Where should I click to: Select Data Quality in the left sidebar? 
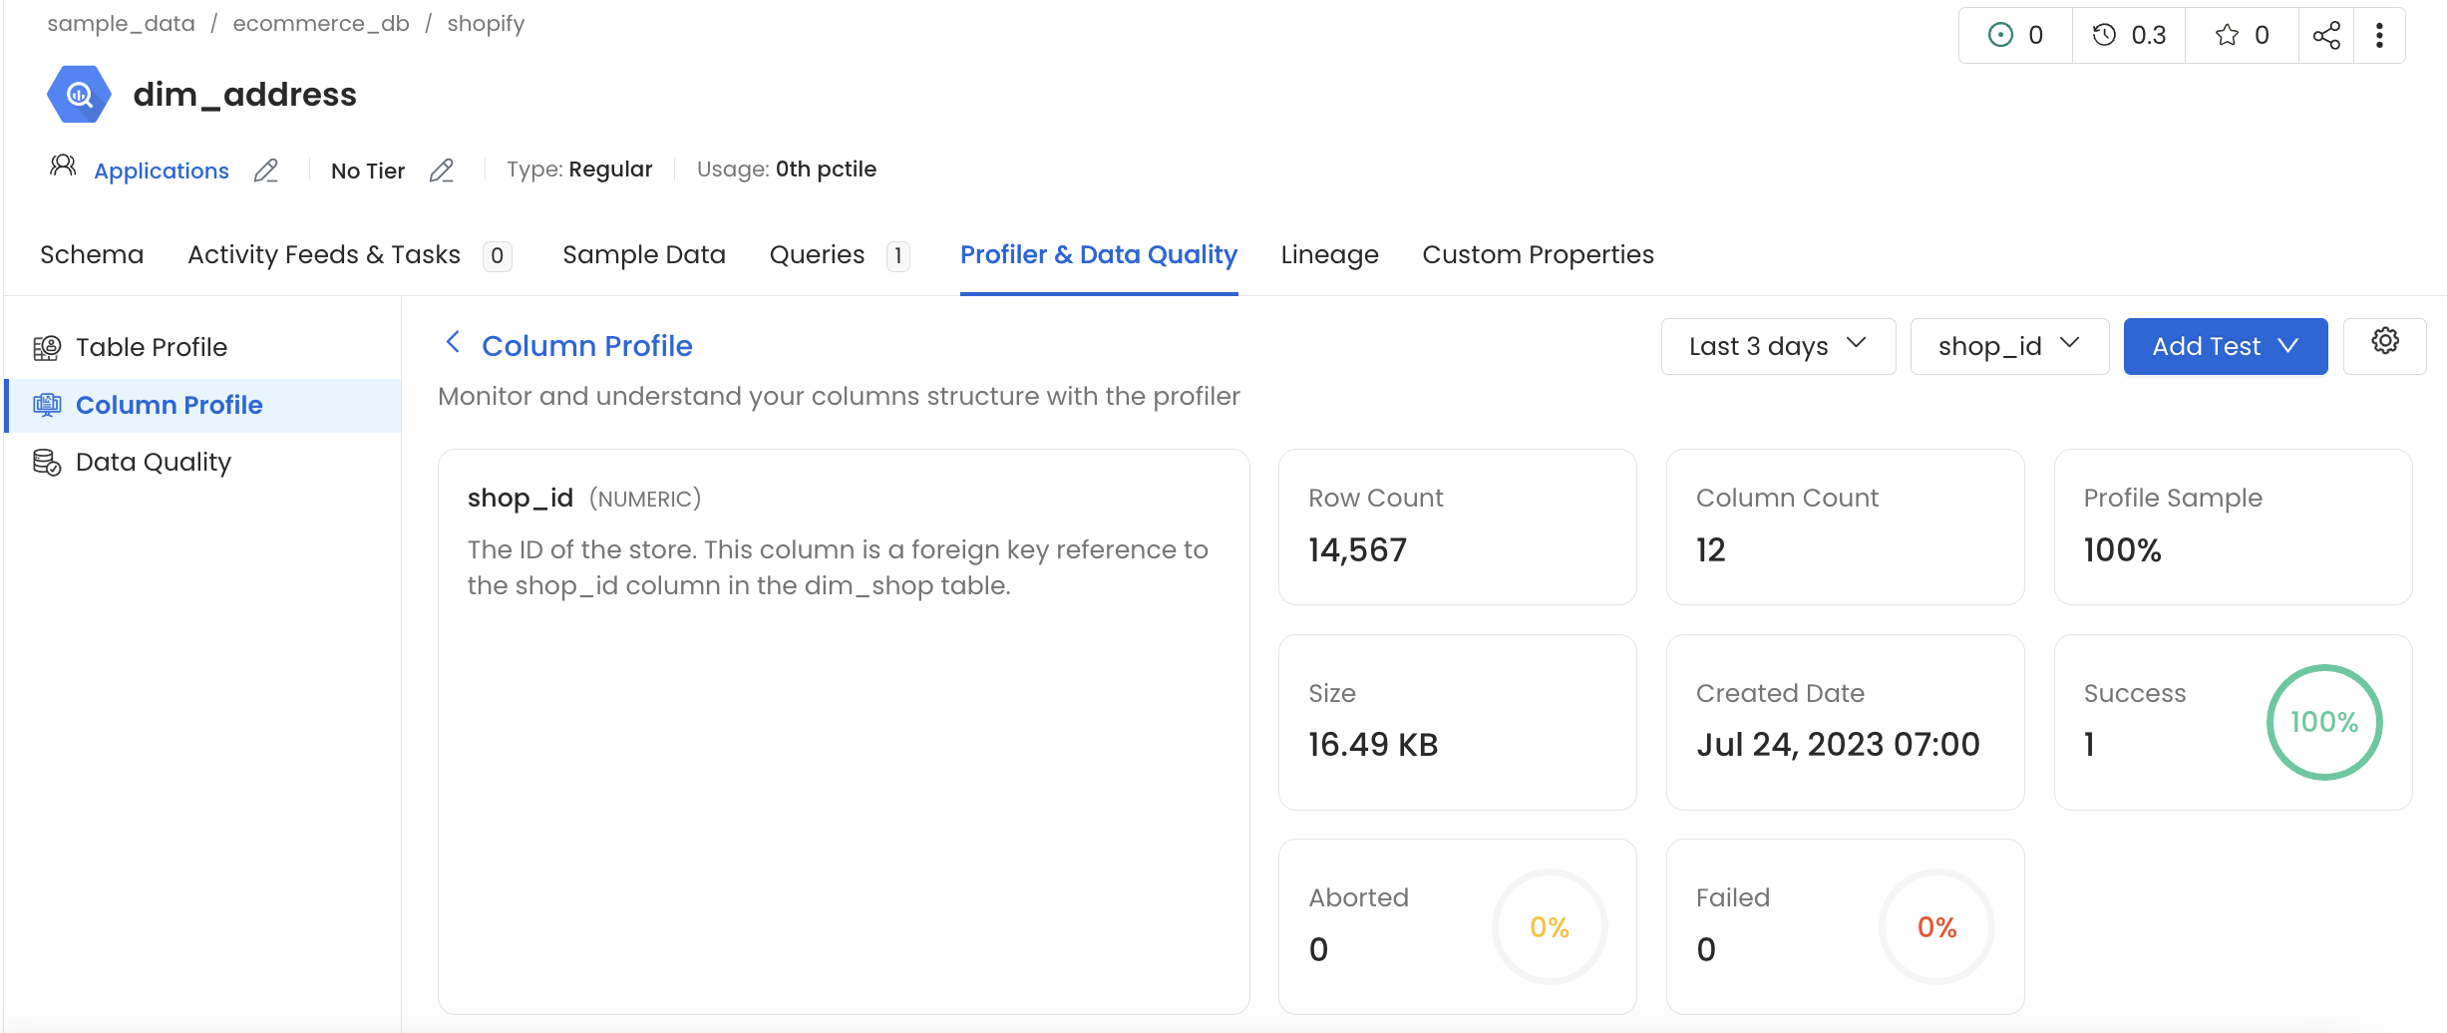coord(153,463)
